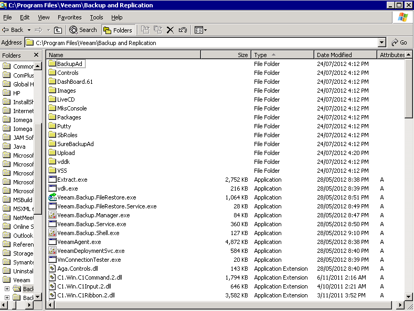Select the Controls folder icon

[52, 72]
